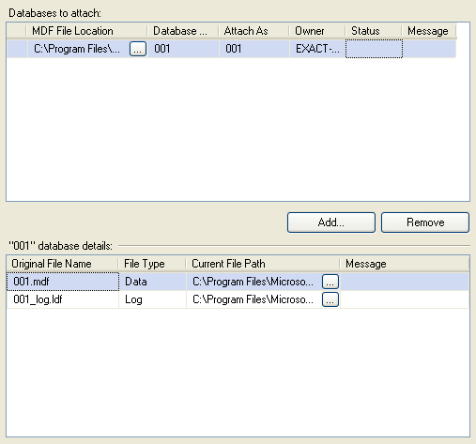This screenshot has width=476, height=444.
Task: Click the Database column header
Action: 183,31
